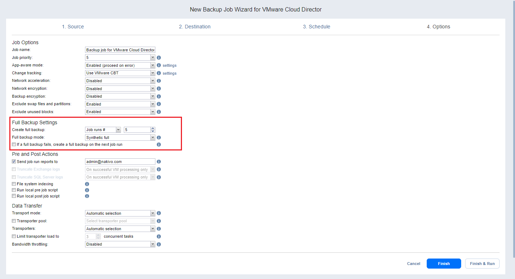
Task: Click the Job name text field
Action: [120, 50]
